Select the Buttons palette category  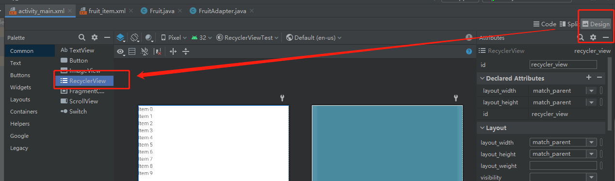point(30,75)
